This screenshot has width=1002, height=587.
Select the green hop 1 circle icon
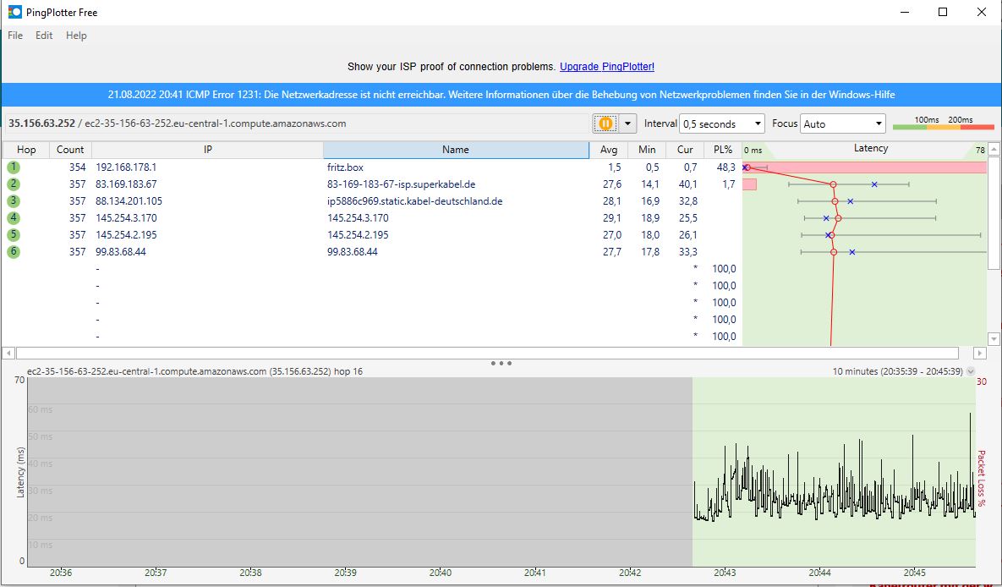click(x=14, y=167)
